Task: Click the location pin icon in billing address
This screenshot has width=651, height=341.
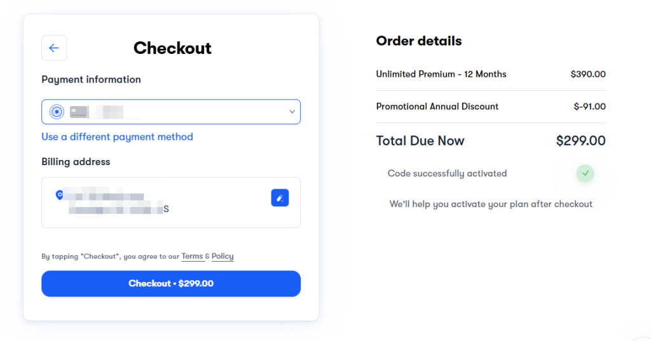Action: click(59, 195)
